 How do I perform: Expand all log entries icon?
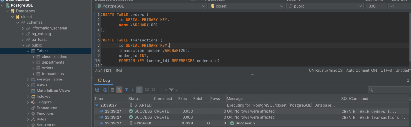point(147,90)
